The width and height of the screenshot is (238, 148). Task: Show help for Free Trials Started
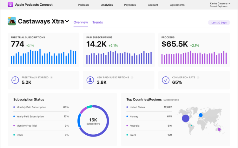pyautogui.click(x=51, y=77)
